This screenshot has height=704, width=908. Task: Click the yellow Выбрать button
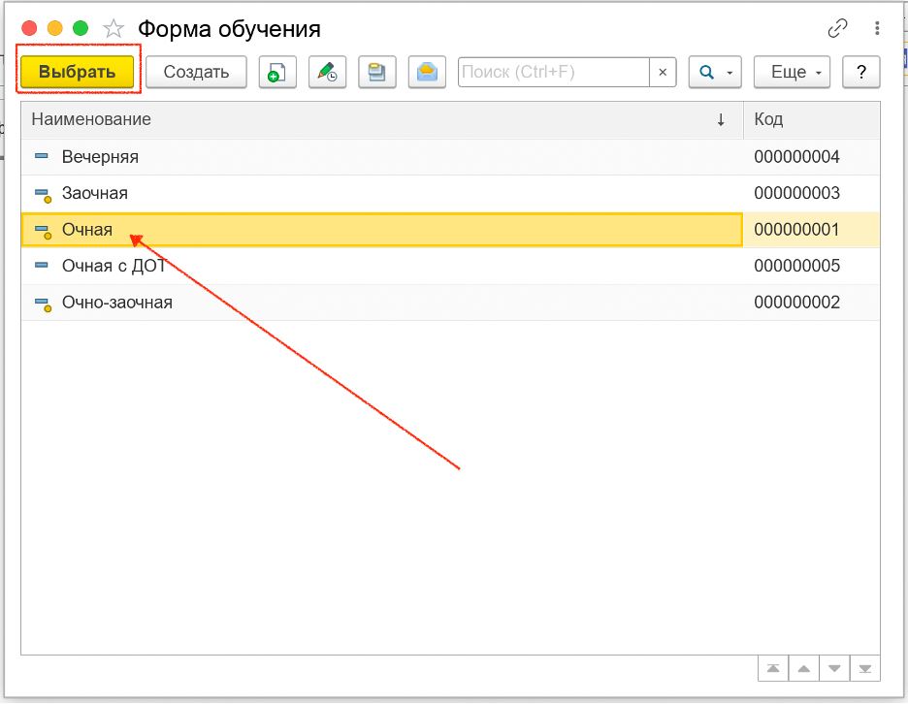click(x=77, y=72)
